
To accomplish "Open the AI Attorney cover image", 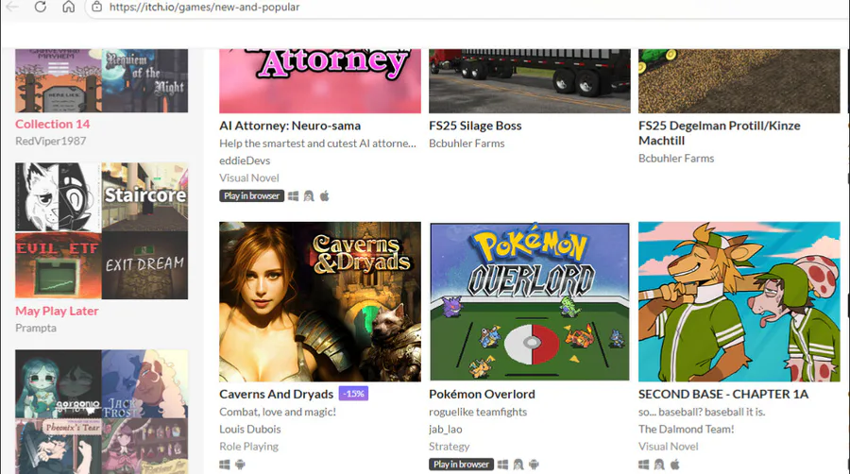I will click(x=320, y=81).
